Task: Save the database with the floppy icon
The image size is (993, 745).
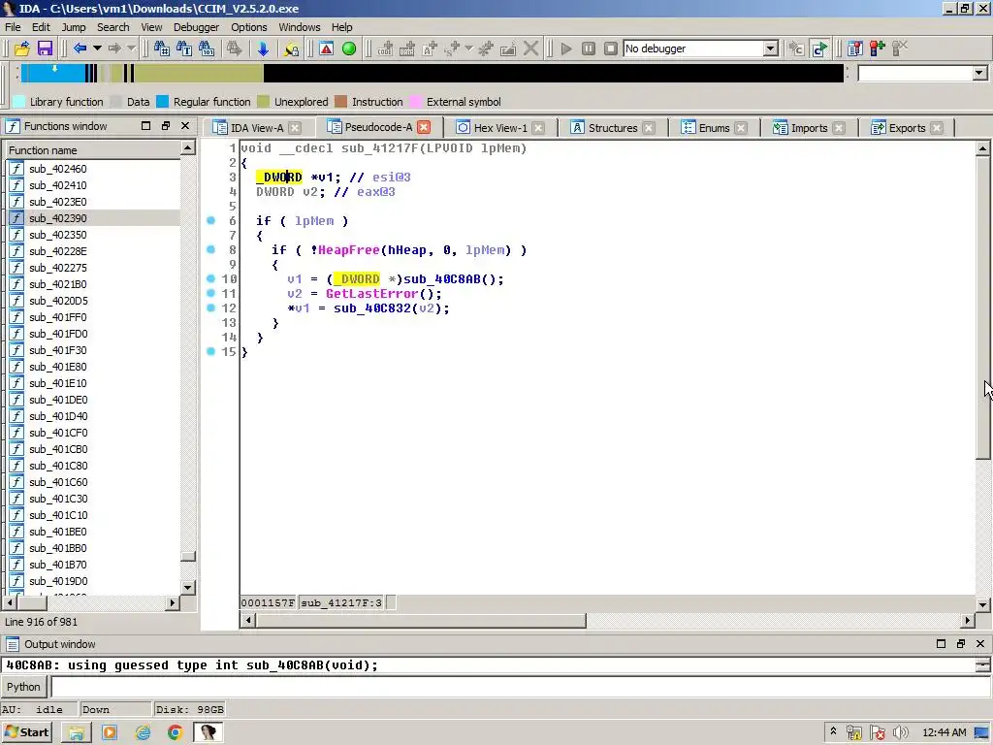Action: [45, 49]
